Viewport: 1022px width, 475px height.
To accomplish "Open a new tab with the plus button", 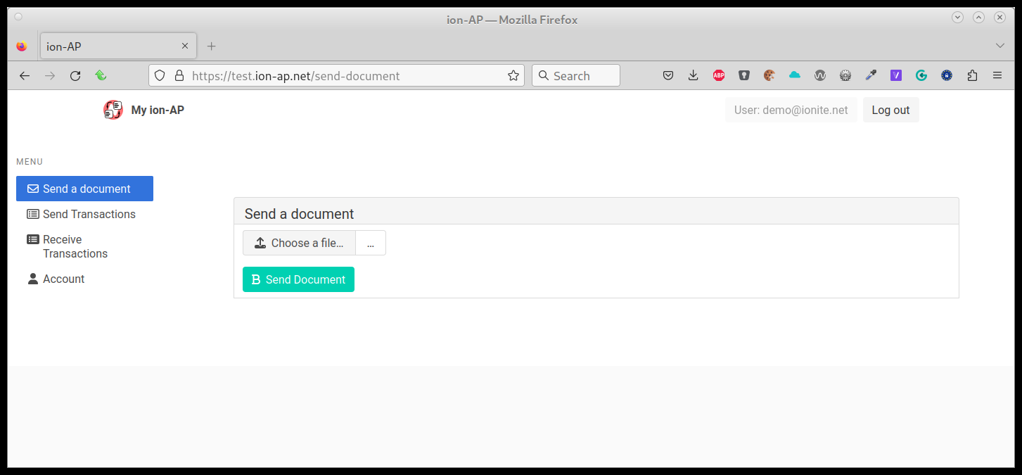I will coord(211,46).
